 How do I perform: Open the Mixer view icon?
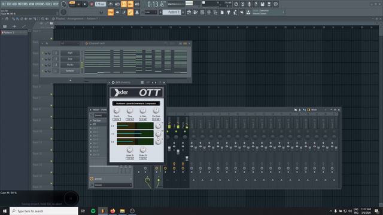209,12
